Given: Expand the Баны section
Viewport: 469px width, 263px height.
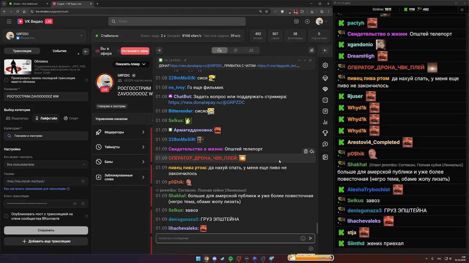Looking at the screenshot, I should pos(120,161).
